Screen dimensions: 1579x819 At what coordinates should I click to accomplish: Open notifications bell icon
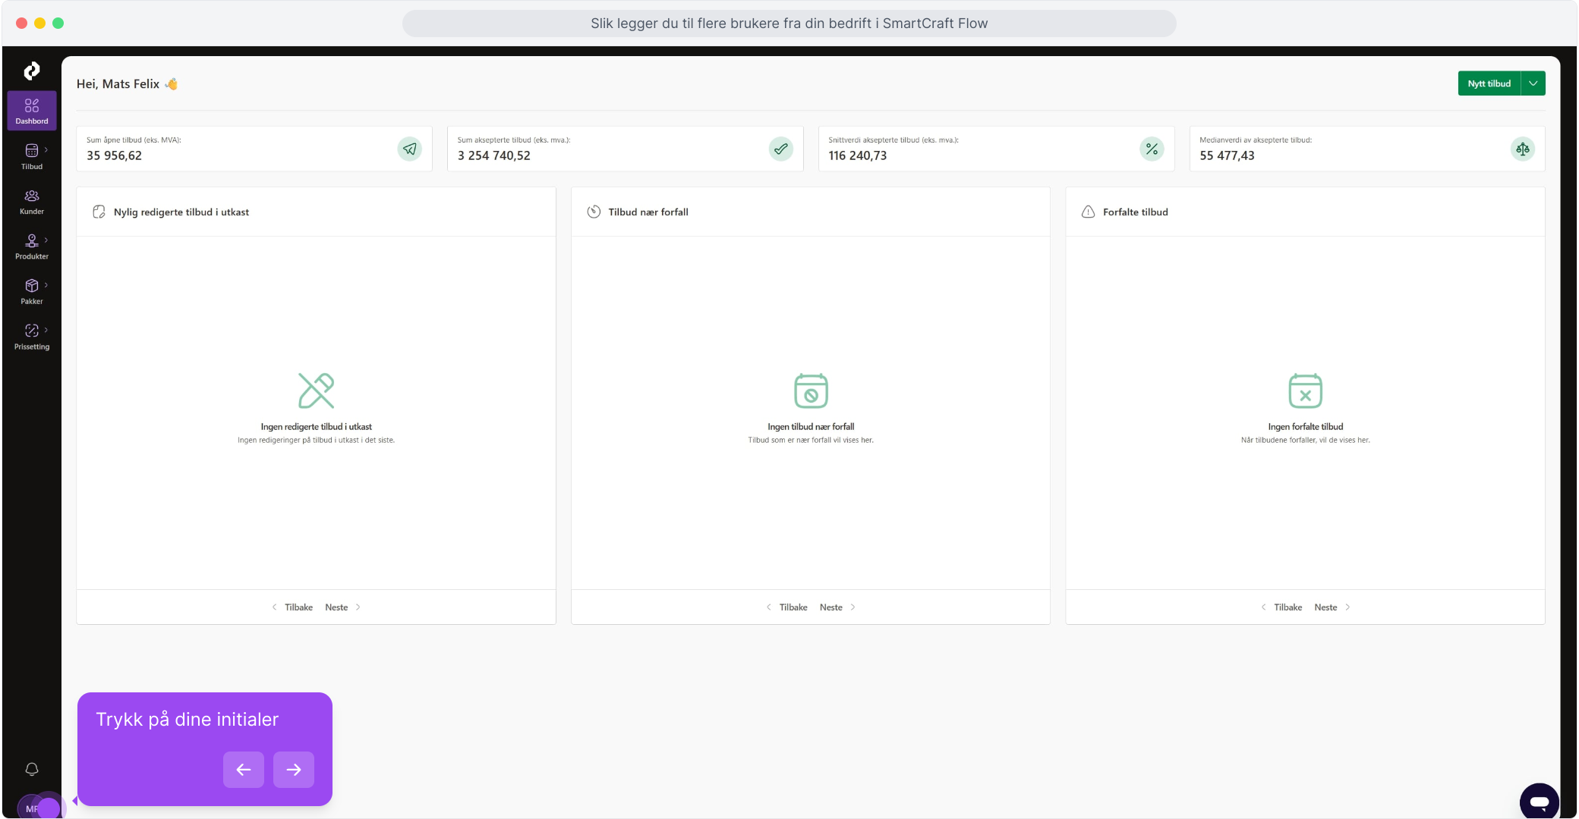point(32,769)
